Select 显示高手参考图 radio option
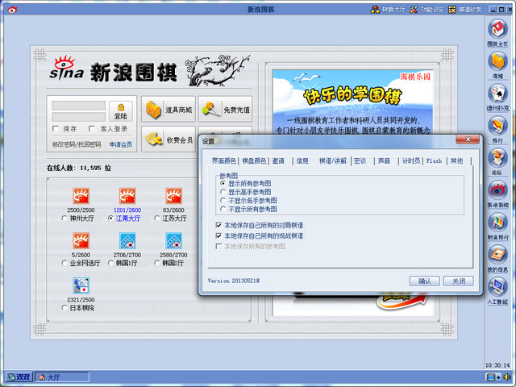The height and width of the screenshot is (387, 516). 223,192
